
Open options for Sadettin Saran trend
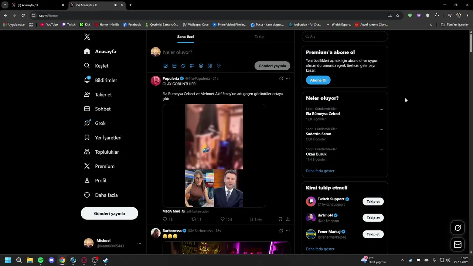381,130
